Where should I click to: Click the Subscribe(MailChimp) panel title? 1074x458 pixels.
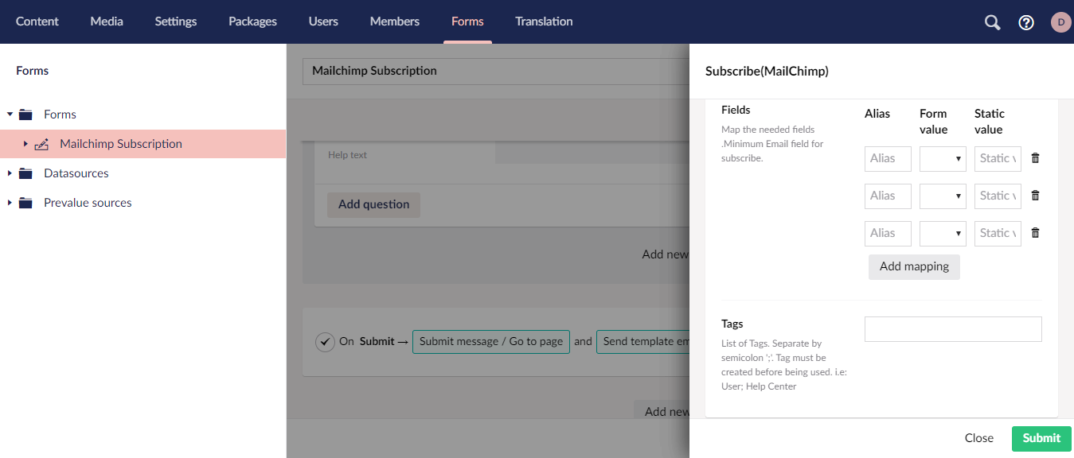tap(767, 71)
